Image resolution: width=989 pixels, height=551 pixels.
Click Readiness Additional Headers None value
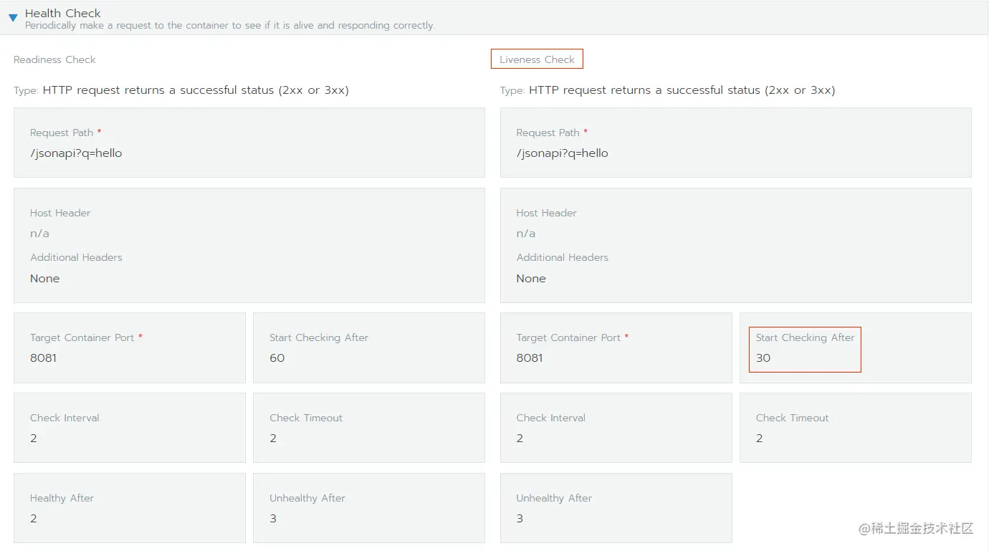coord(44,279)
